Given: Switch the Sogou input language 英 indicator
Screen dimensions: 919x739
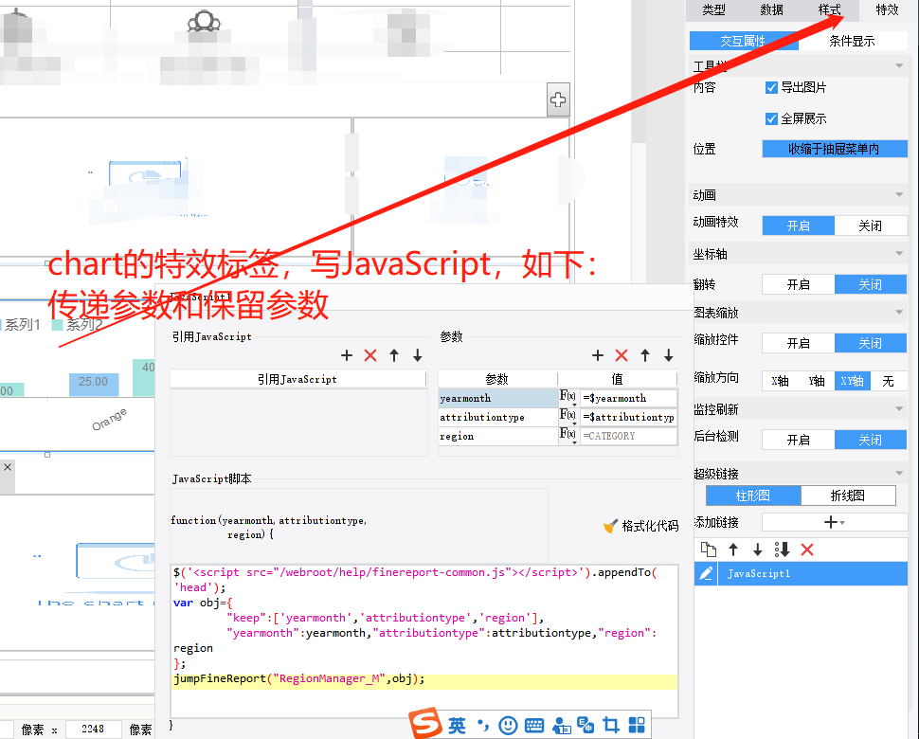Looking at the screenshot, I should click(457, 726).
